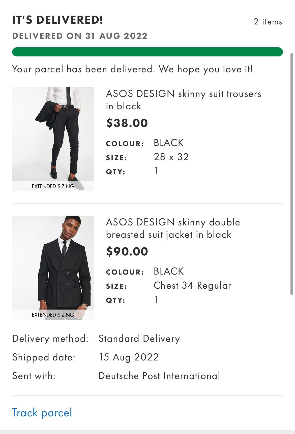This screenshot has width=295, height=434.
Task: Open the skinny suit trousers product image
Action: [x=53, y=139]
